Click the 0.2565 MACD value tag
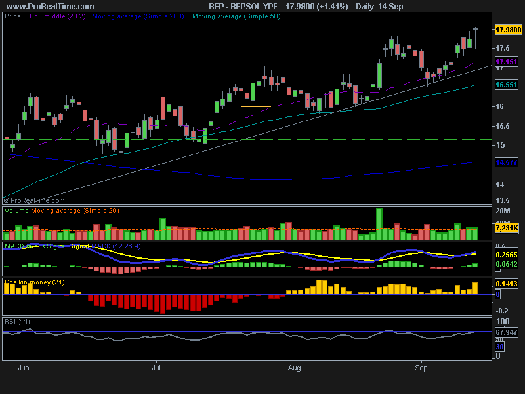 tap(507, 255)
